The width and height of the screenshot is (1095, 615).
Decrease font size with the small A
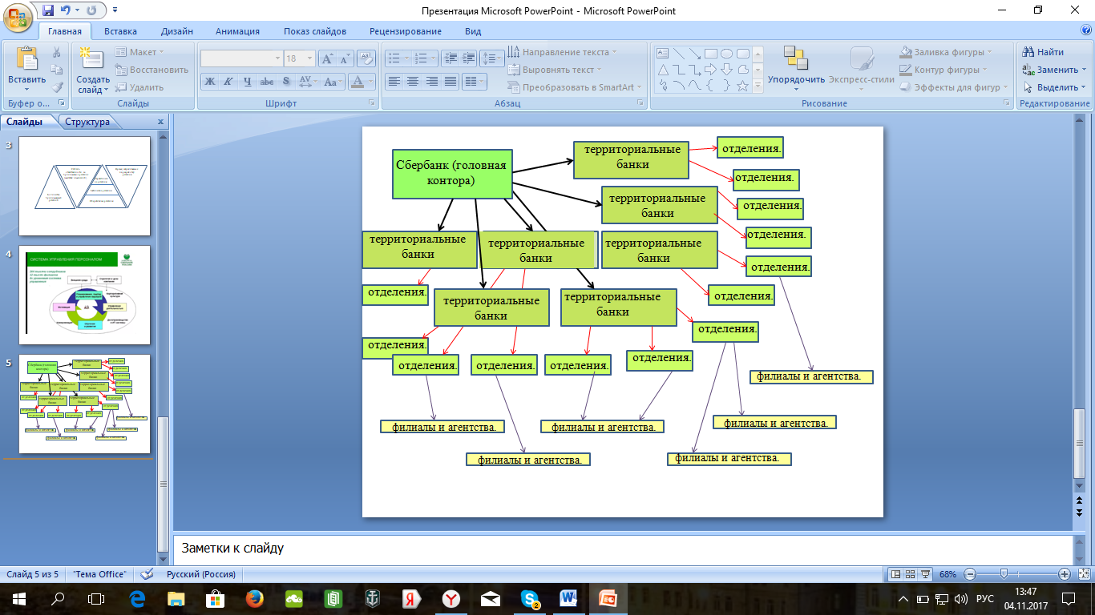pyautogui.click(x=345, y=58)
